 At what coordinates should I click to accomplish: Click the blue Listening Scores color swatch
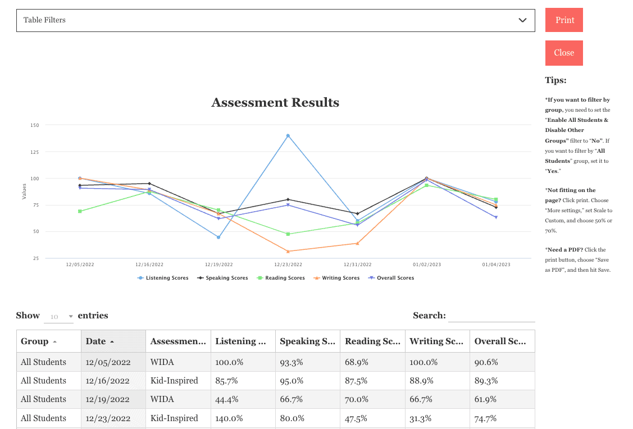140,277
